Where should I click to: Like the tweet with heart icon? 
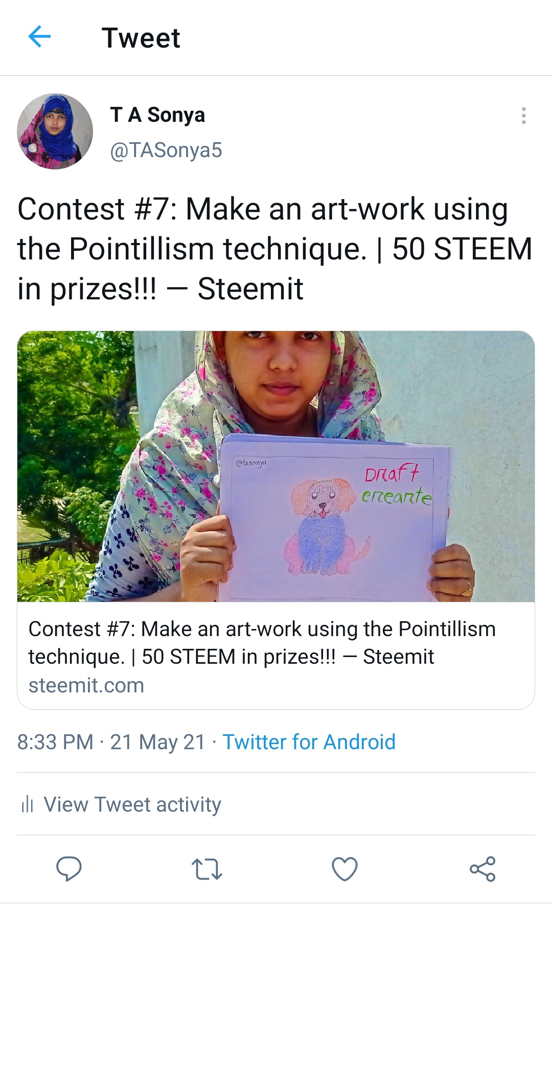pos(345,869)
